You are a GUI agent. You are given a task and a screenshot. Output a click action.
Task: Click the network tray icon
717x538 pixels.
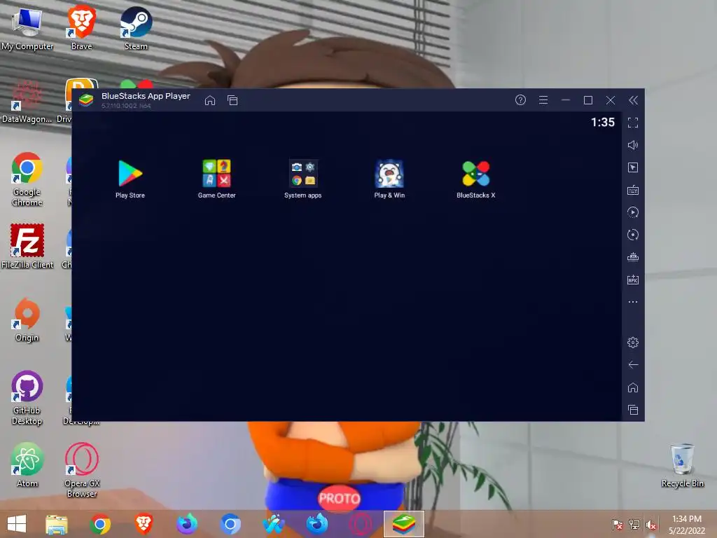click(x=634, y=525)
